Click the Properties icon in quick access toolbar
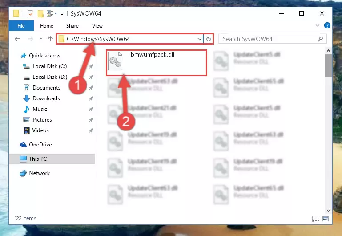The height and width of the screenshot is (236, 342). [x=31, y=14]
